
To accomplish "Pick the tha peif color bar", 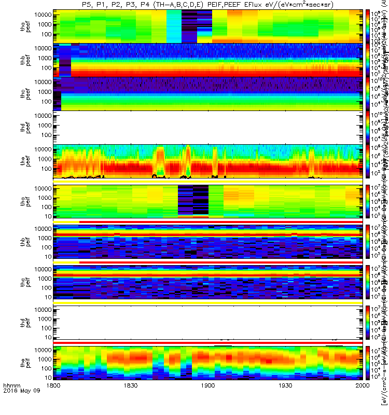I will [x=368, y=201].
